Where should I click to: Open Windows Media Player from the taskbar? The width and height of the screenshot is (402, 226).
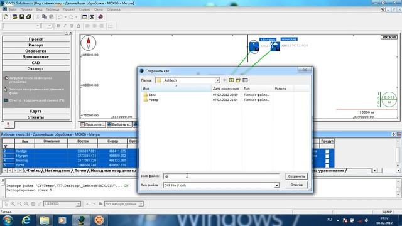point(62,220)
